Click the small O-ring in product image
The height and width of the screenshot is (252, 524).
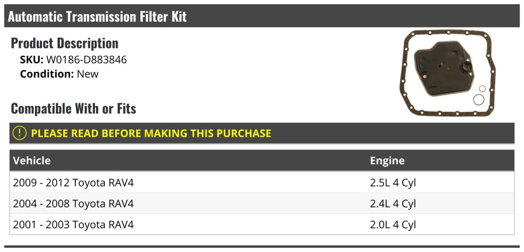point(483,89)
